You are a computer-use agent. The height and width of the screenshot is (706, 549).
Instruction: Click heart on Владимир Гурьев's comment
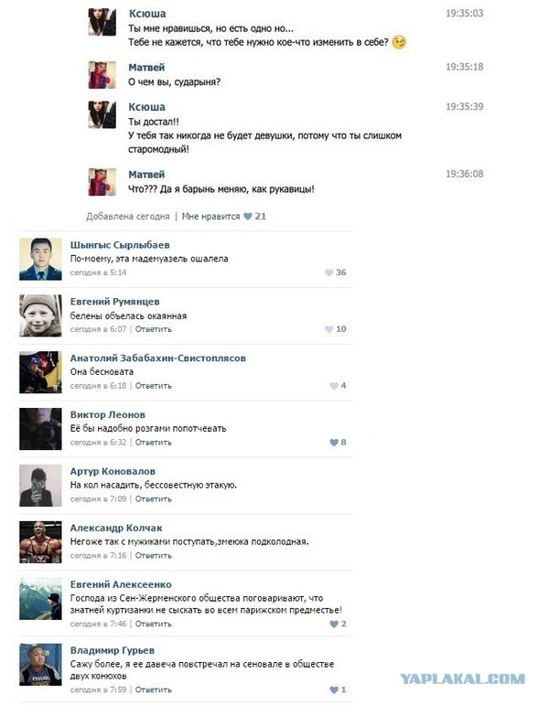(x=334, y=690)
